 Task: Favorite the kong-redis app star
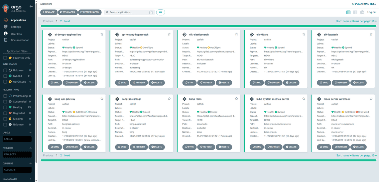pyautogui.click(x=236, y=99)
